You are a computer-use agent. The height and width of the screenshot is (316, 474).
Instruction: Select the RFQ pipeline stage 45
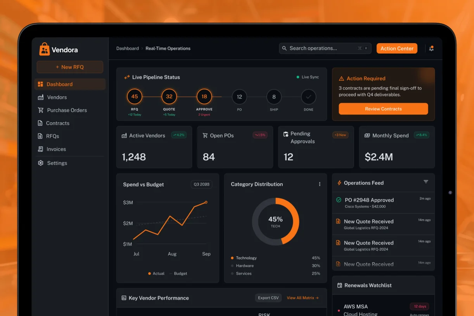pos(135,97)
